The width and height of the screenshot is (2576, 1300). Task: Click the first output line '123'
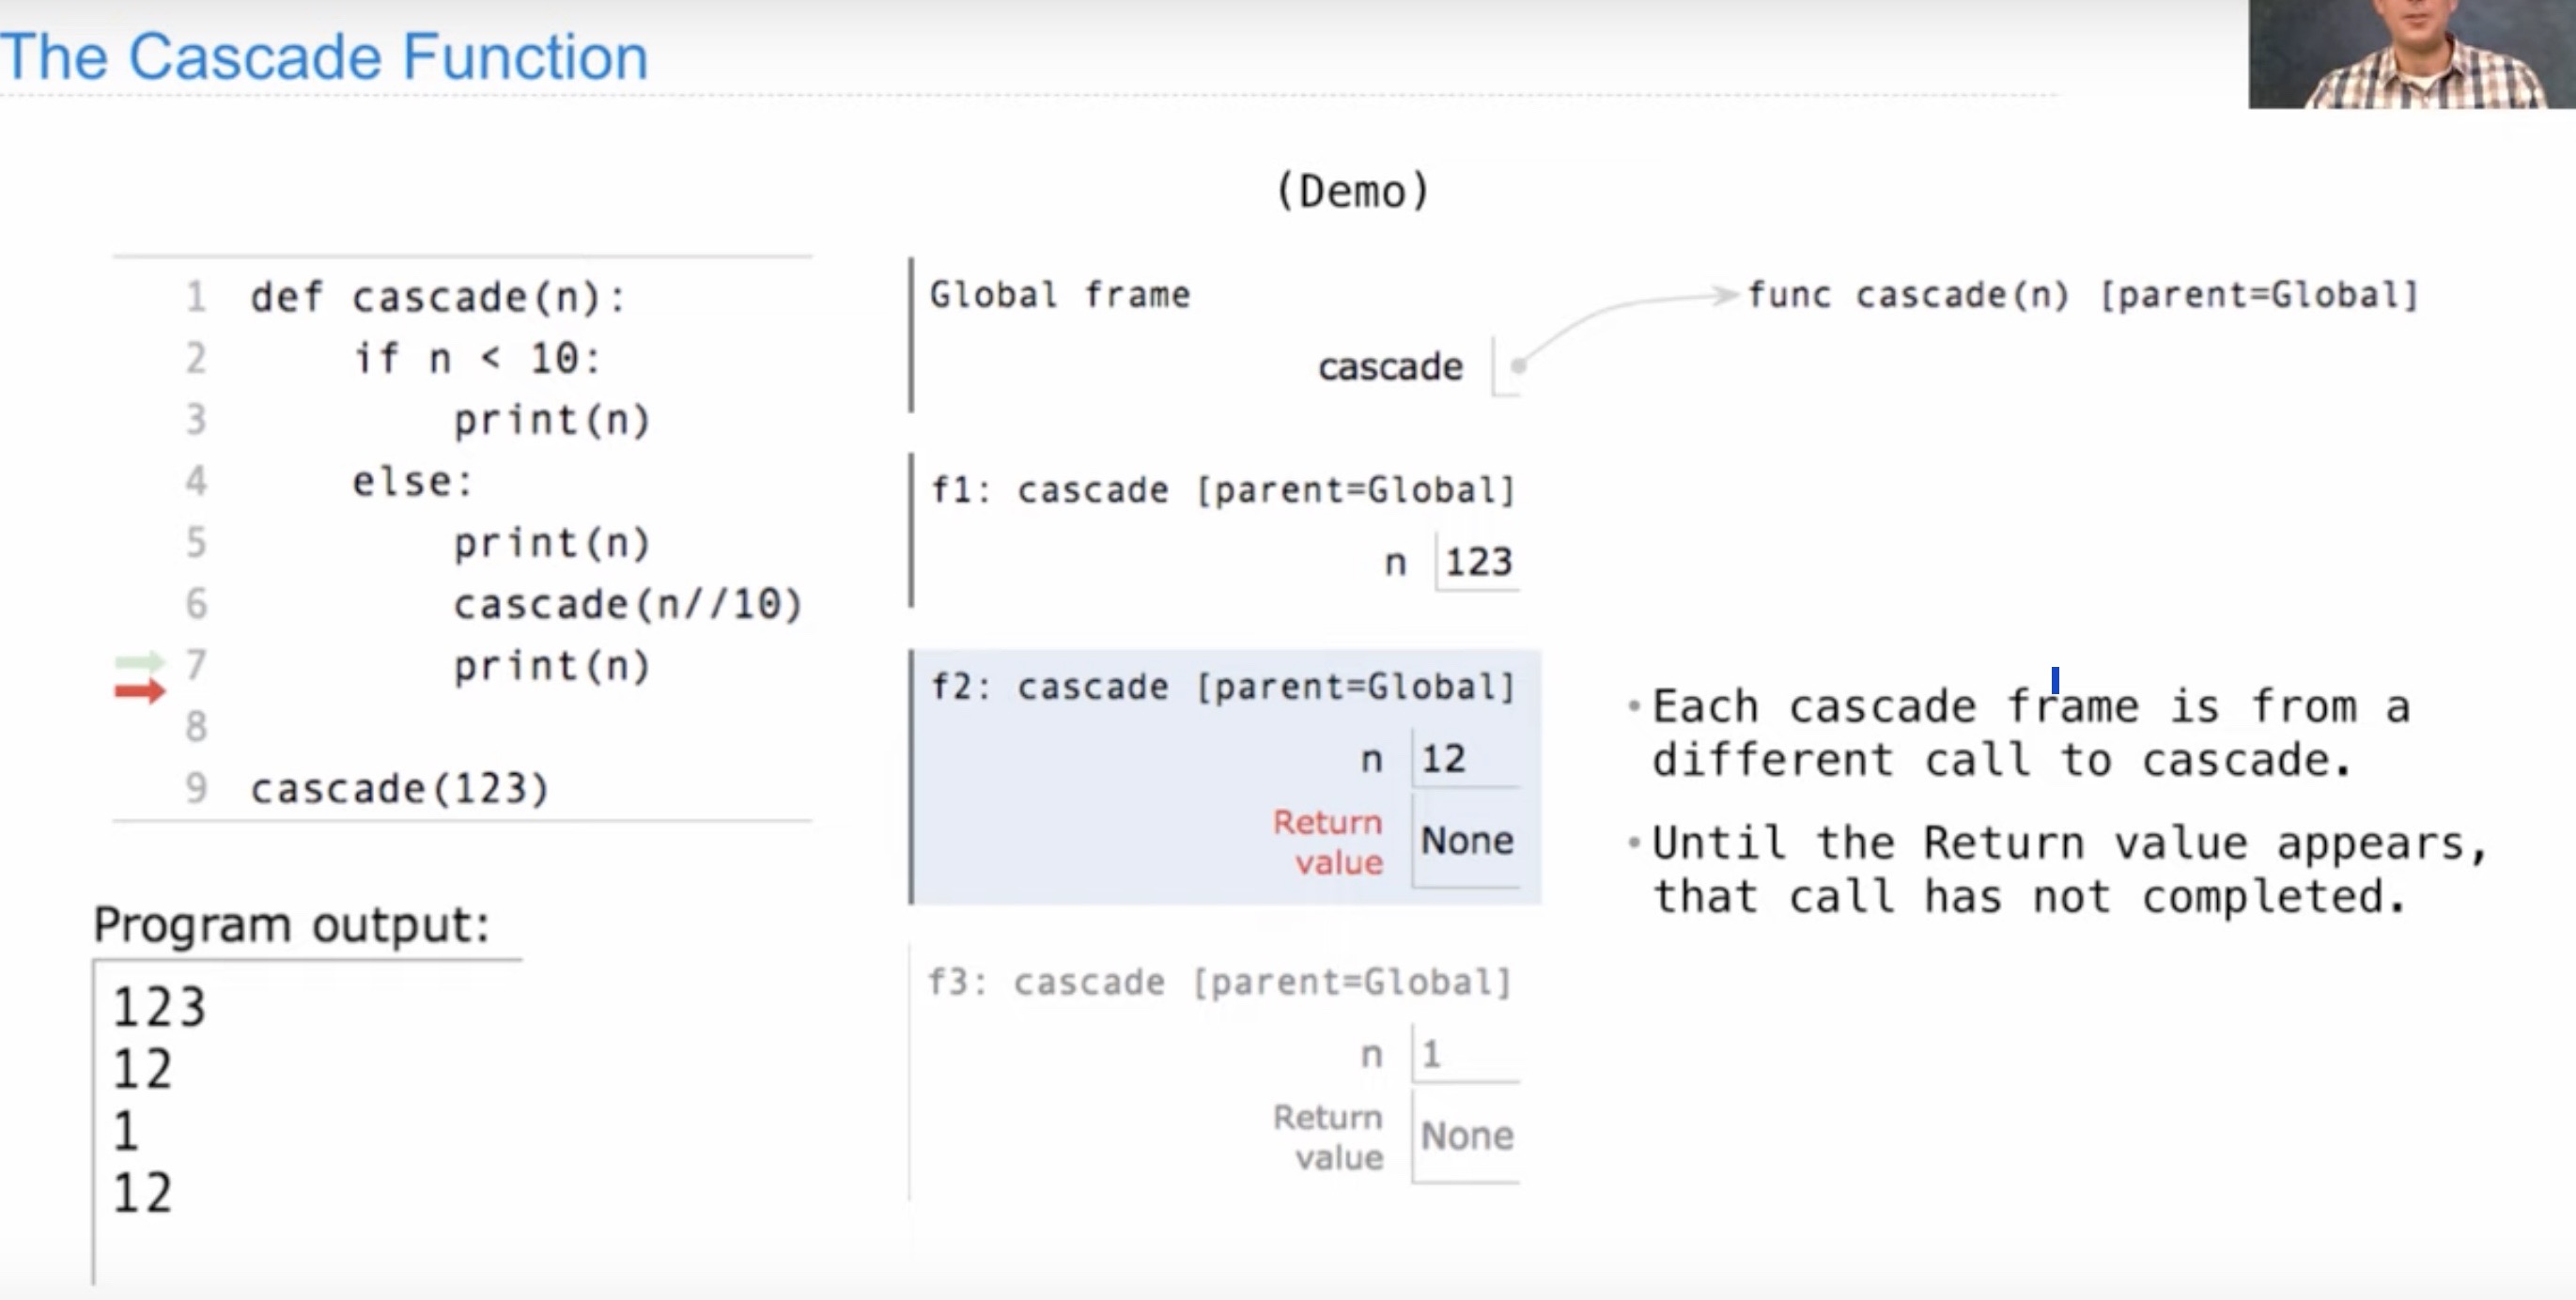[x=159, y=1007]
